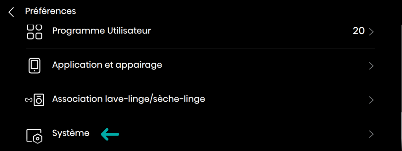
Task: Expand the Association lave-linge/sèche-linge chevron
Action: pos(371,100)
